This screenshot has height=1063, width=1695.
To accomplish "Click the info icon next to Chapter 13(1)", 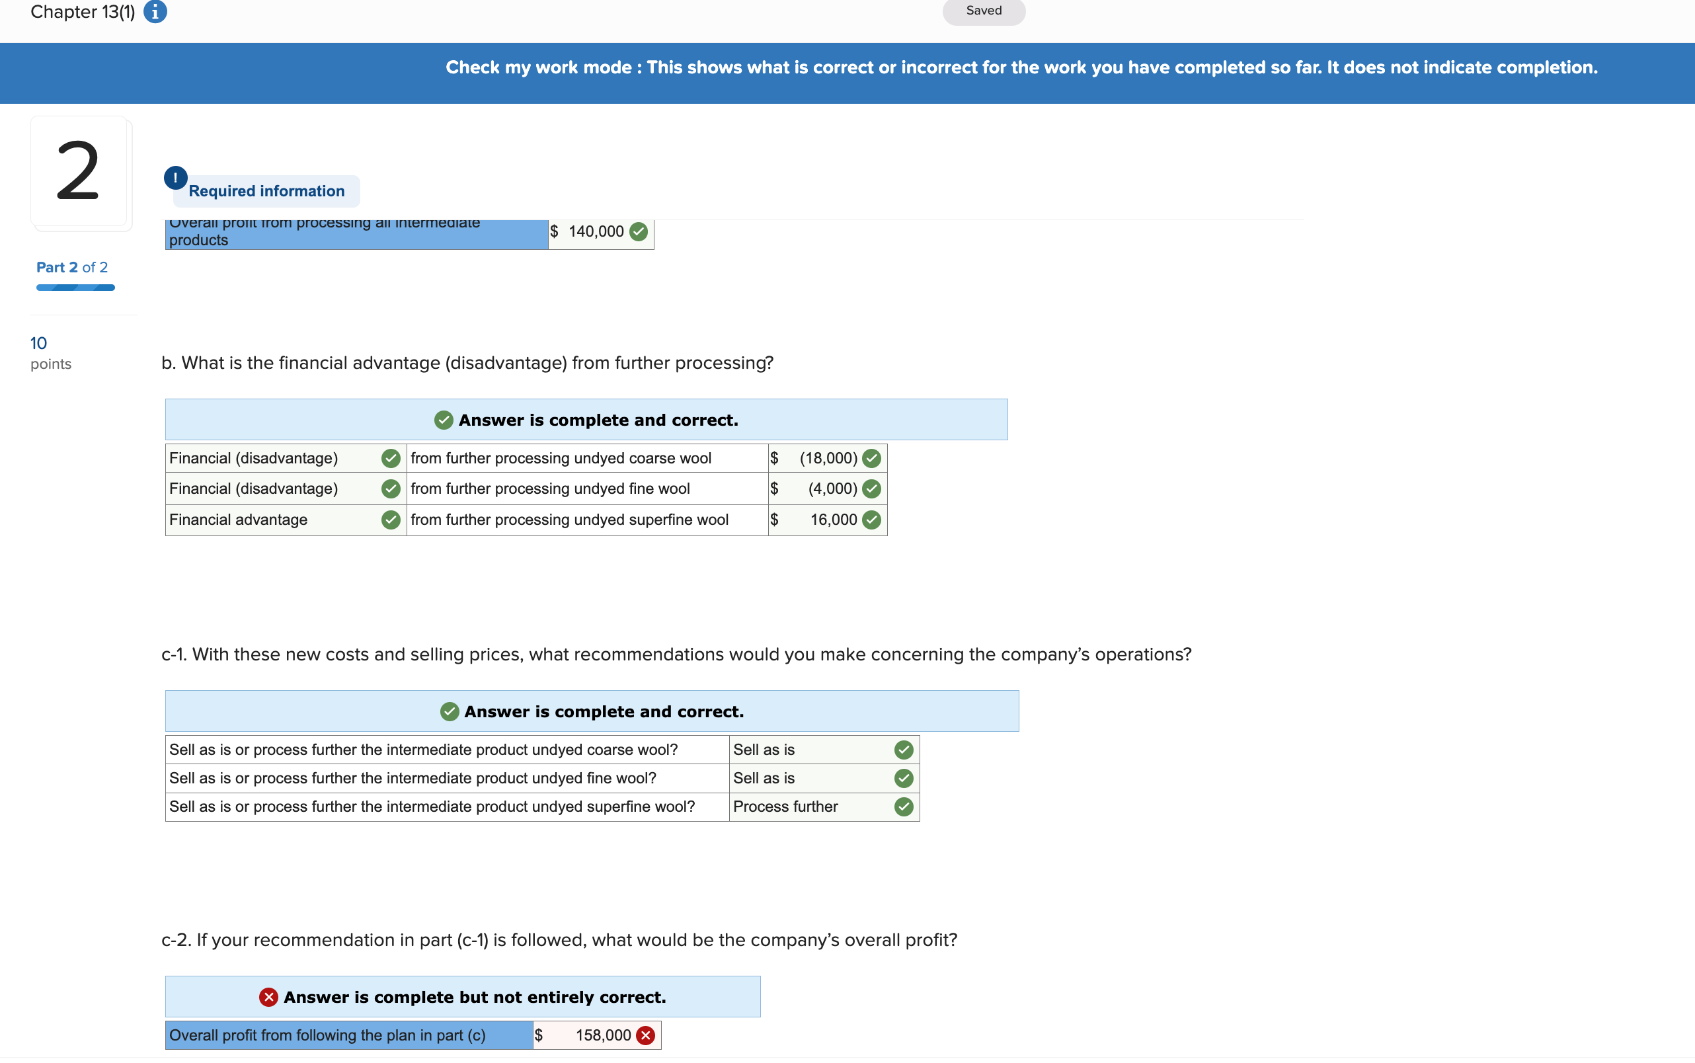I will (x=155, y=11).
